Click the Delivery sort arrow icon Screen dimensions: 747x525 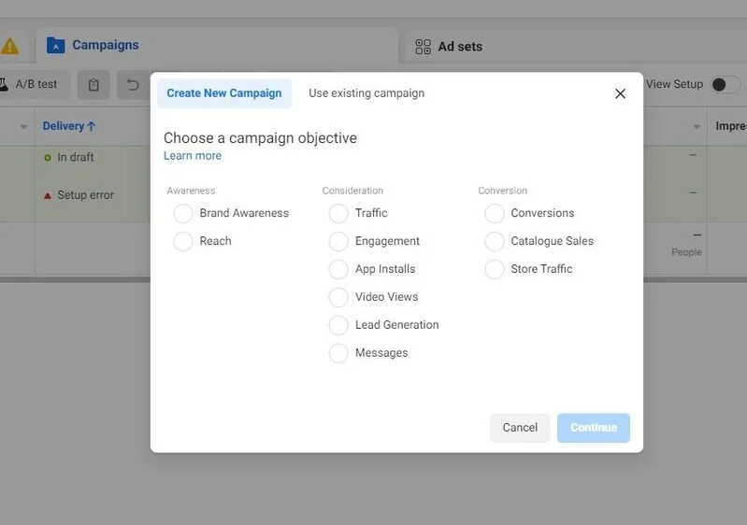pos(92,126)
